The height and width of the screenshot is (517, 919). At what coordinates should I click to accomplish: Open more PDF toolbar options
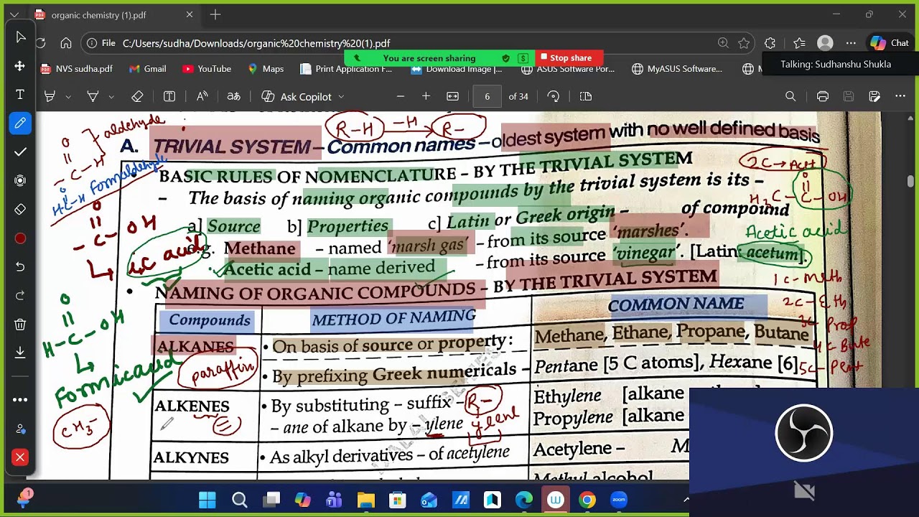coord(900,96)
